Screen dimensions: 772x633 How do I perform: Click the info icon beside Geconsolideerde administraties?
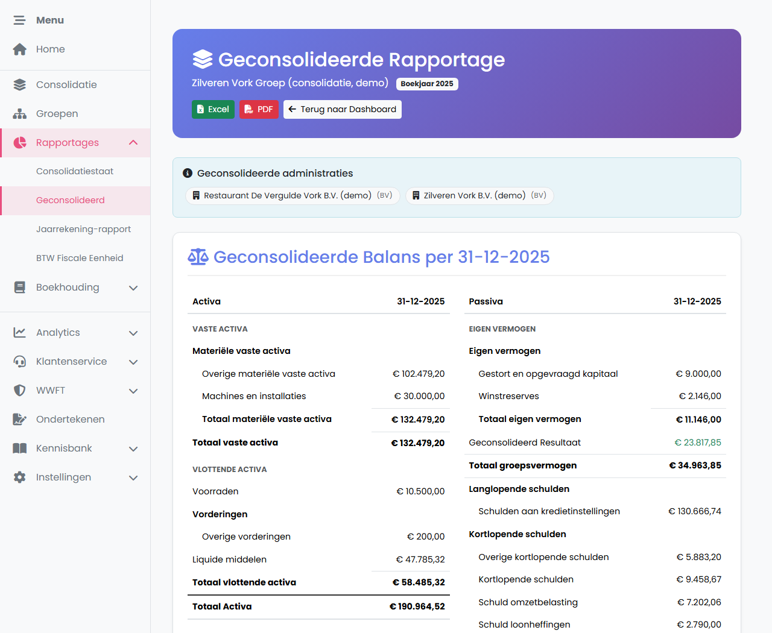[188, 173]
